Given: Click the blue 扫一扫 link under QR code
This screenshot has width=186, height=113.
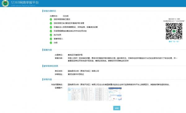Looking at the screenshot, I should tap(174, 41).
